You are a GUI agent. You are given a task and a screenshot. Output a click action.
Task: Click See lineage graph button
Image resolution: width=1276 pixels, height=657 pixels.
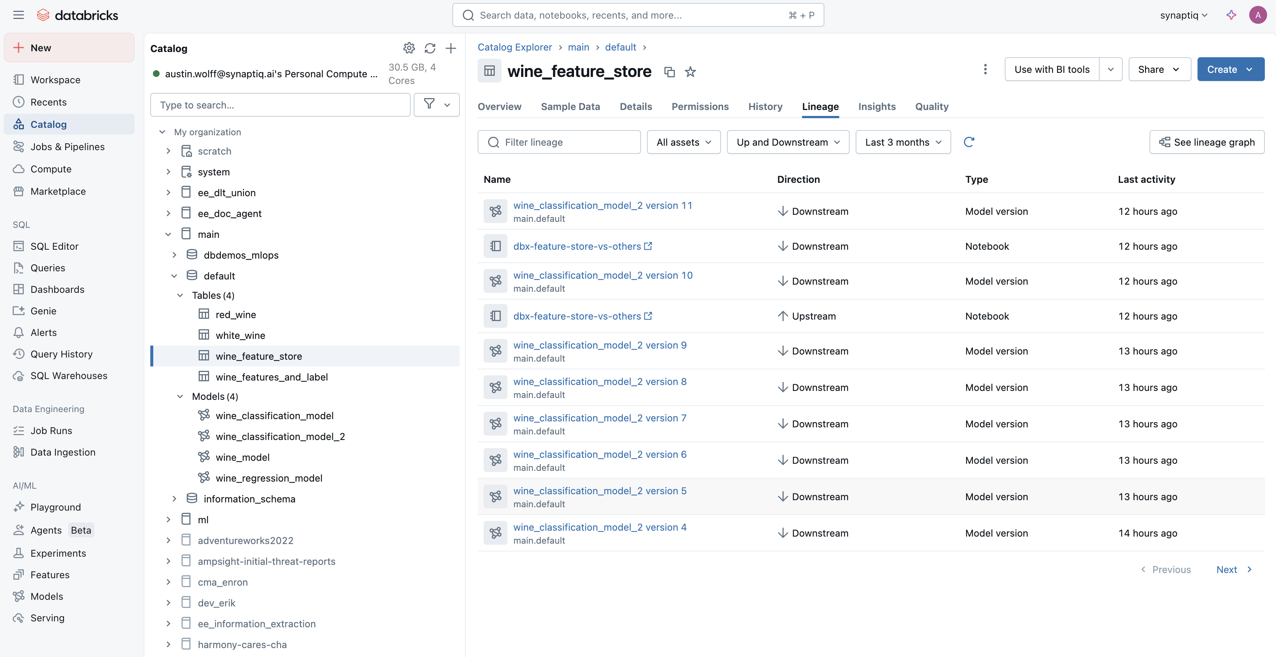[x=1206, y=142]
